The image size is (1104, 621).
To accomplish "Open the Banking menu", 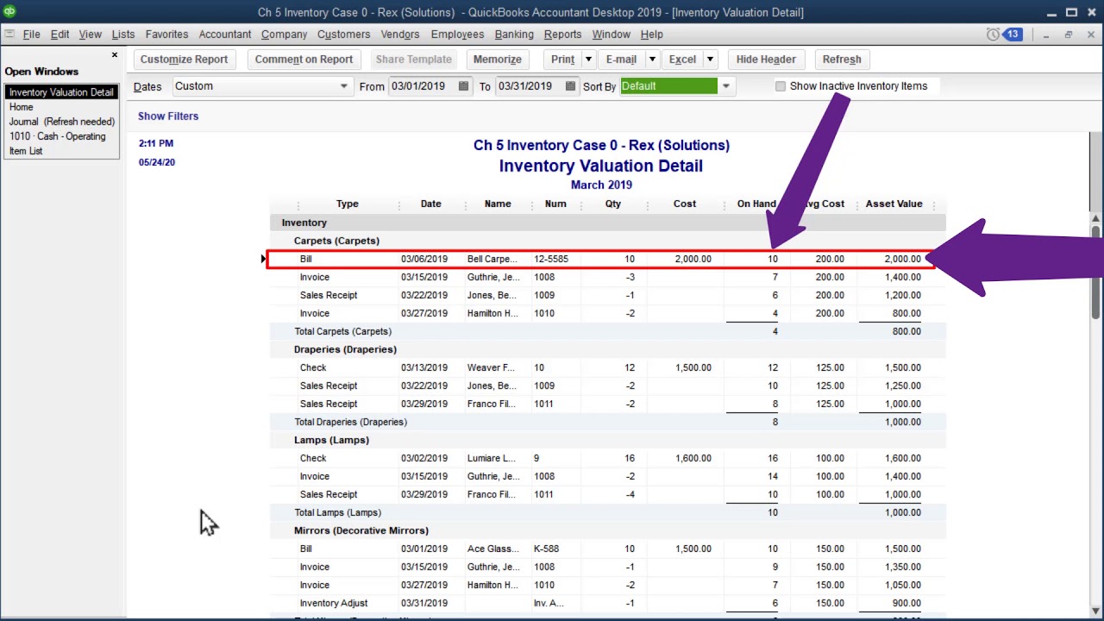I will pyautogui.click(x=514, y=34).
